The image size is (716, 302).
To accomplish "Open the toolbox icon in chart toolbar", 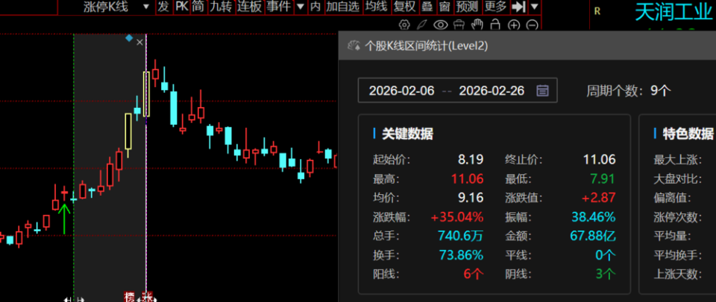I will [x=460, y=25].
